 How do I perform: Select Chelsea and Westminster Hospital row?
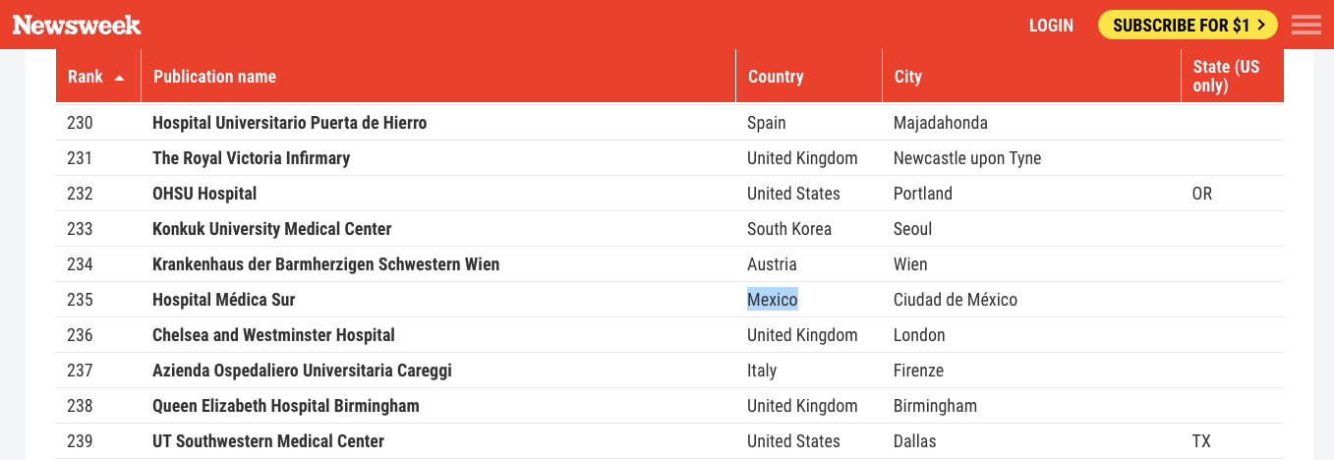[x=273, y=335]
